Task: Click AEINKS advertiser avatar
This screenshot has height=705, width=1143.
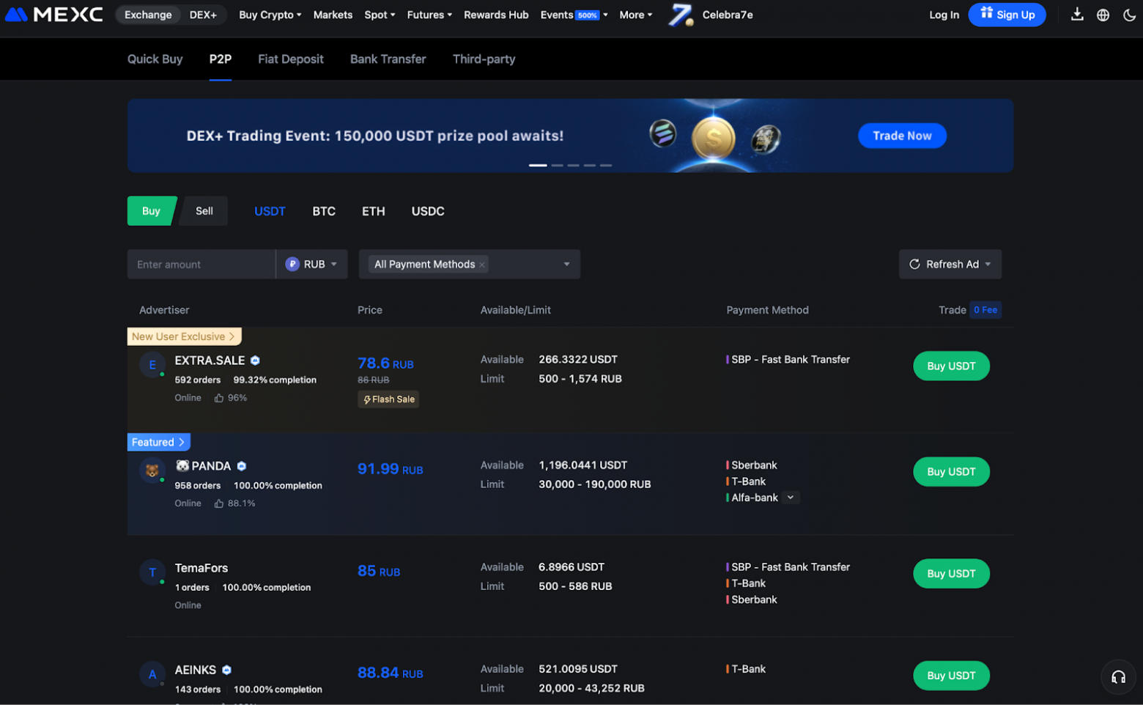Action: [152, 674]
